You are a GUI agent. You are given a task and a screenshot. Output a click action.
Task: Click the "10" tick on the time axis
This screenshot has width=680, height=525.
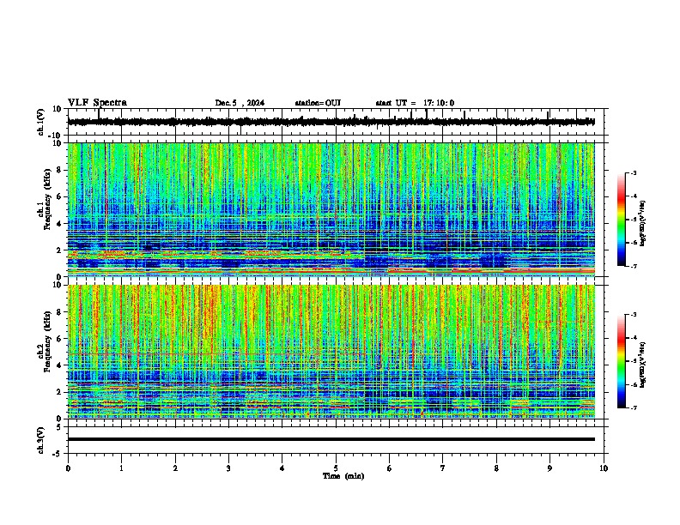604,468
